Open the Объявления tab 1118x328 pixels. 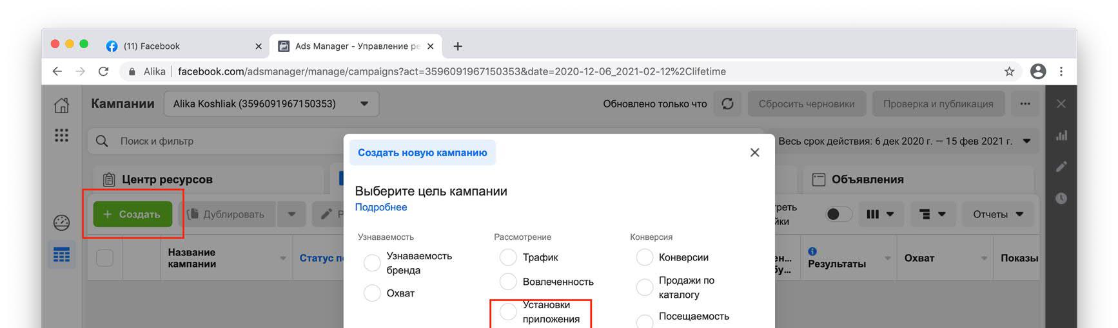coord(918,179)
